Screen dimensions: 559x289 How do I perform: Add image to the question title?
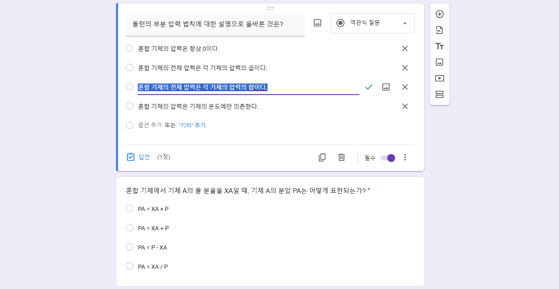click(x=318, y=23)
